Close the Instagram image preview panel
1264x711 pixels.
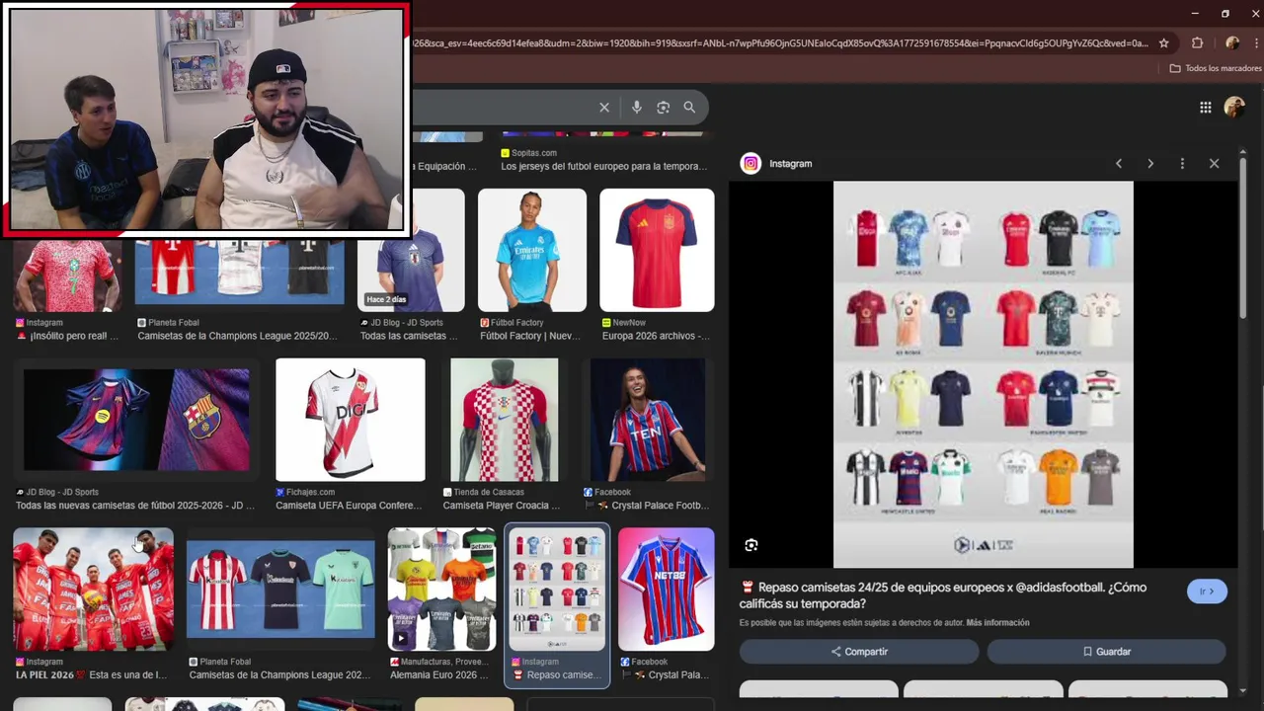click(x=1214, y=164)
